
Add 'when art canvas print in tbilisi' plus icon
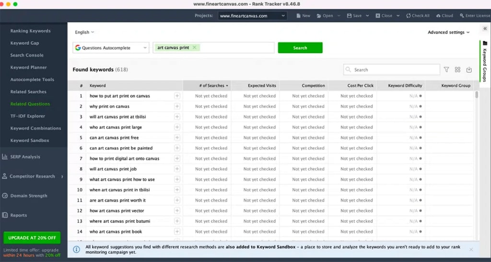click(x=177, y=190)
